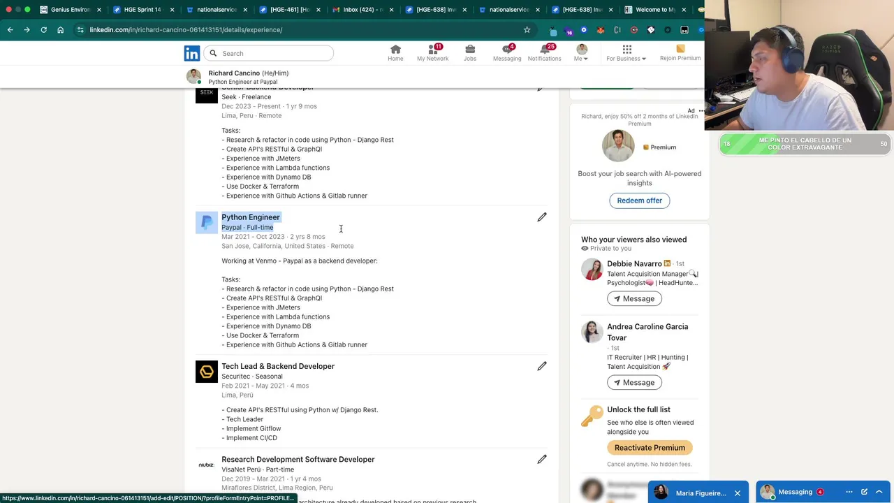Click 'San Jose, California, United States · Remote' text

287,246
